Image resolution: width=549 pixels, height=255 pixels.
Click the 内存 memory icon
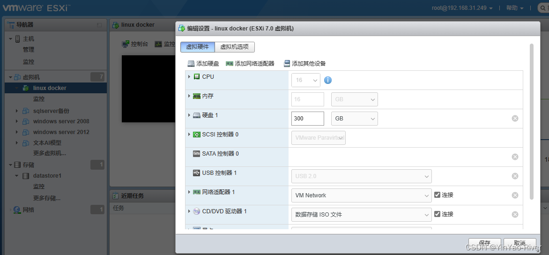pos(196,96)
